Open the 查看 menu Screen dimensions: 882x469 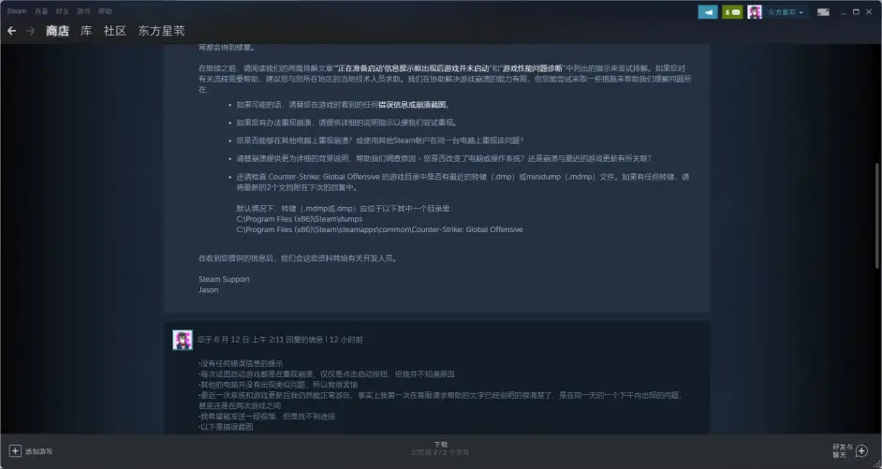[x=41, y=11]
